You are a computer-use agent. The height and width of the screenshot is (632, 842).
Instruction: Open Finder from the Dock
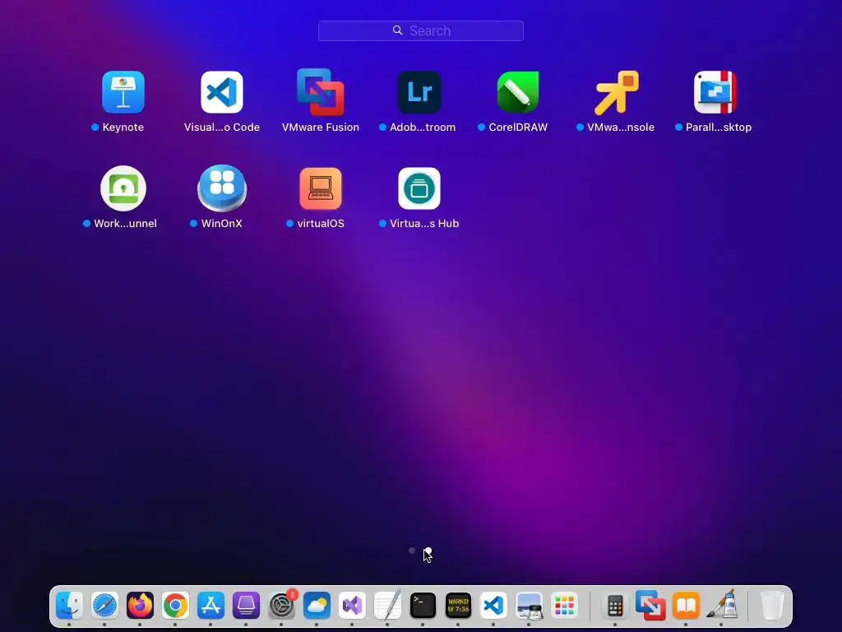point(69,605)
